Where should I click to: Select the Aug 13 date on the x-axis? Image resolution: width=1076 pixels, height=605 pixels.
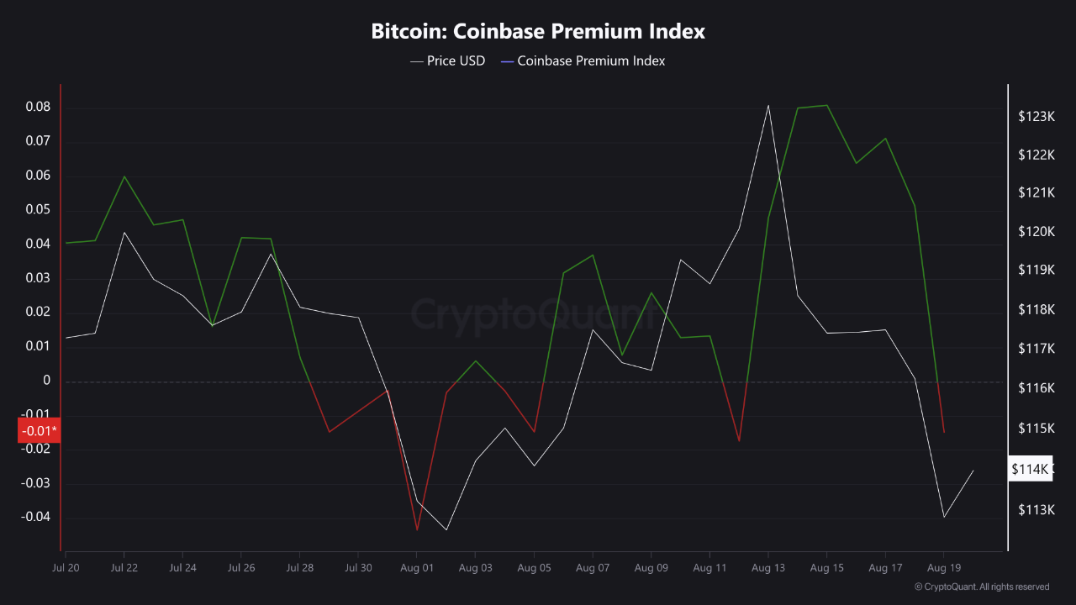[768, 568]
